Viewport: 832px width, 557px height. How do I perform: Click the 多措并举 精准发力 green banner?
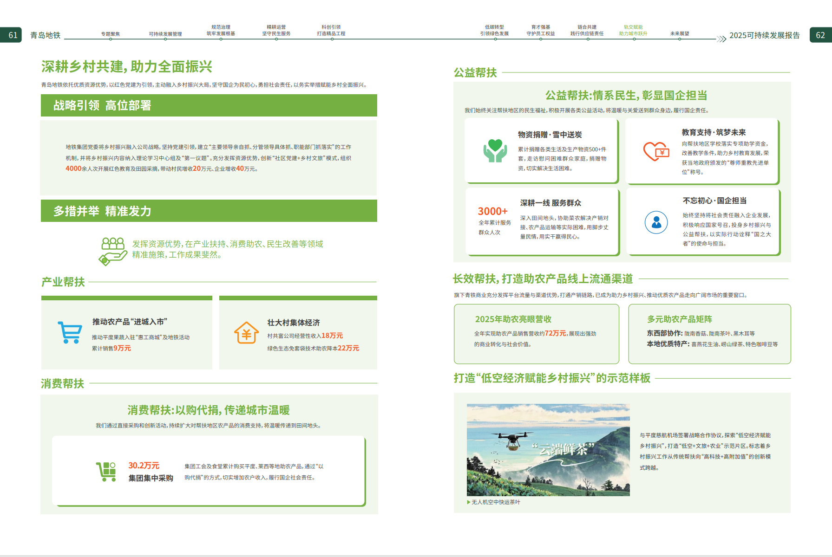[x=209, y=211]
